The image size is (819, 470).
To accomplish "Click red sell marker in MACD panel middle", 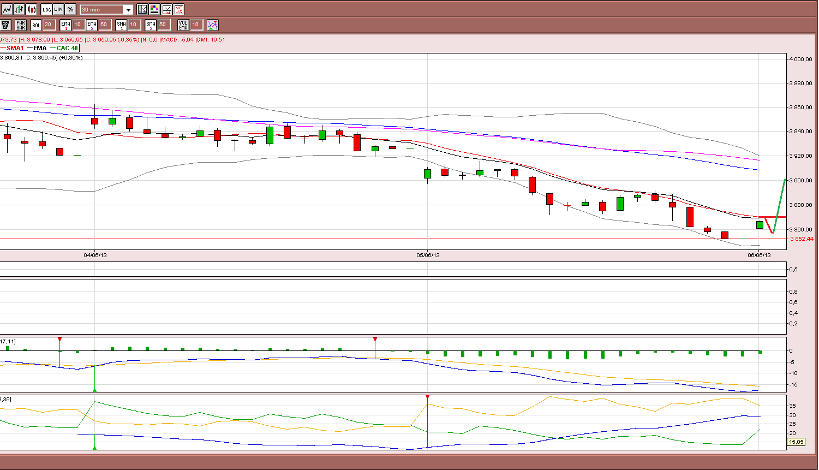I will point(375,339).
